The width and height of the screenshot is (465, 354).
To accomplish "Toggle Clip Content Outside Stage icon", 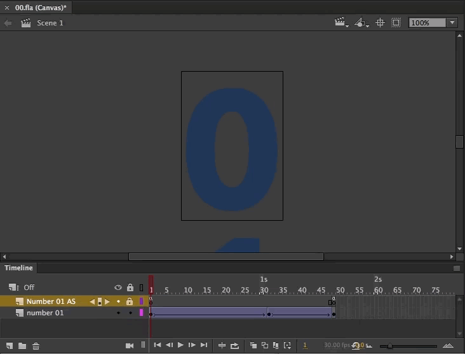I will pyautogui.click(x=396, y=22).
